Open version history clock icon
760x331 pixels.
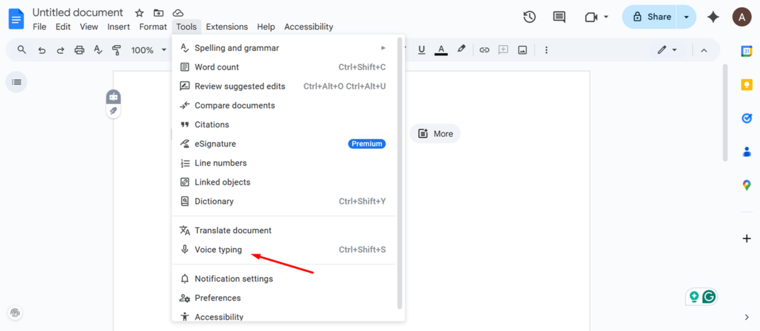(529, 17)
